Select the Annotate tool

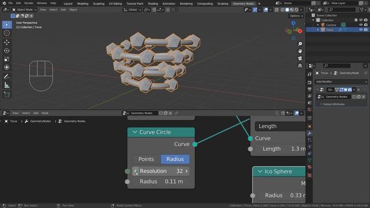[6, 77]
